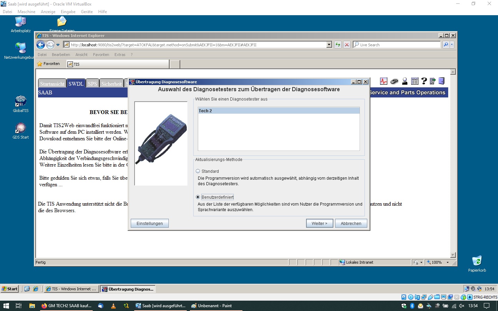Click the Tech 2 device image

(161, 143)
